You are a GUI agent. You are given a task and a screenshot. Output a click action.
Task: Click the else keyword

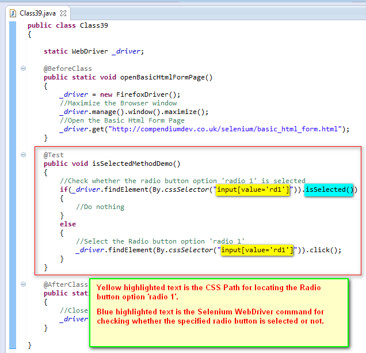pos(68,224)
